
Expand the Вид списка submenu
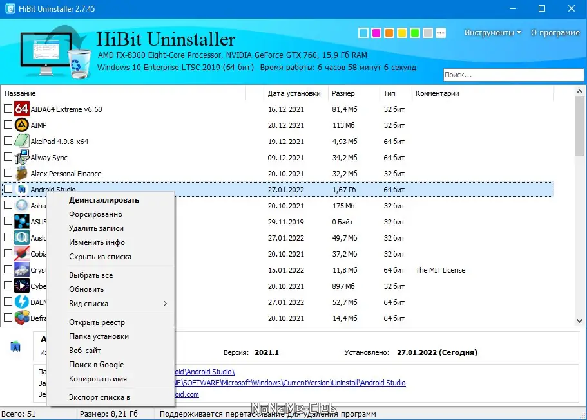pyautogui.click(x=111, y=304)
